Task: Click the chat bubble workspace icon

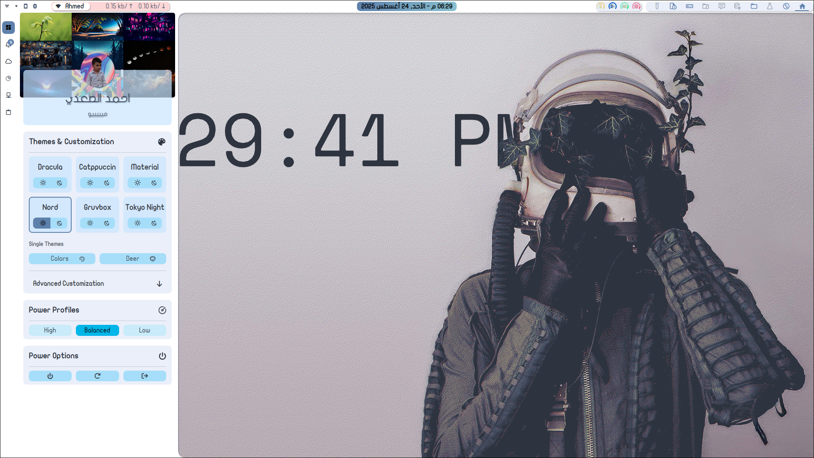Action: (722, 6)
